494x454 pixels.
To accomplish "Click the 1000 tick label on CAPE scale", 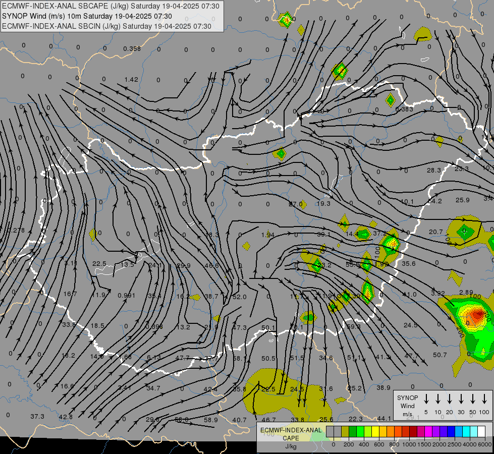I will tap(409, 444).
